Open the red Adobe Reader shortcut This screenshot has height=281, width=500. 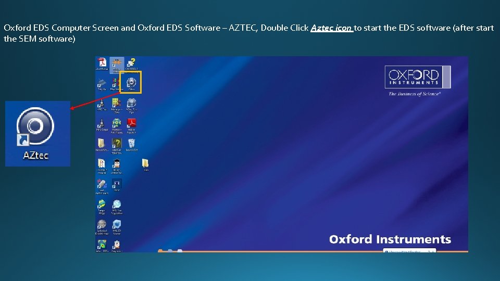pyautogui.click(x=131, y=125)
